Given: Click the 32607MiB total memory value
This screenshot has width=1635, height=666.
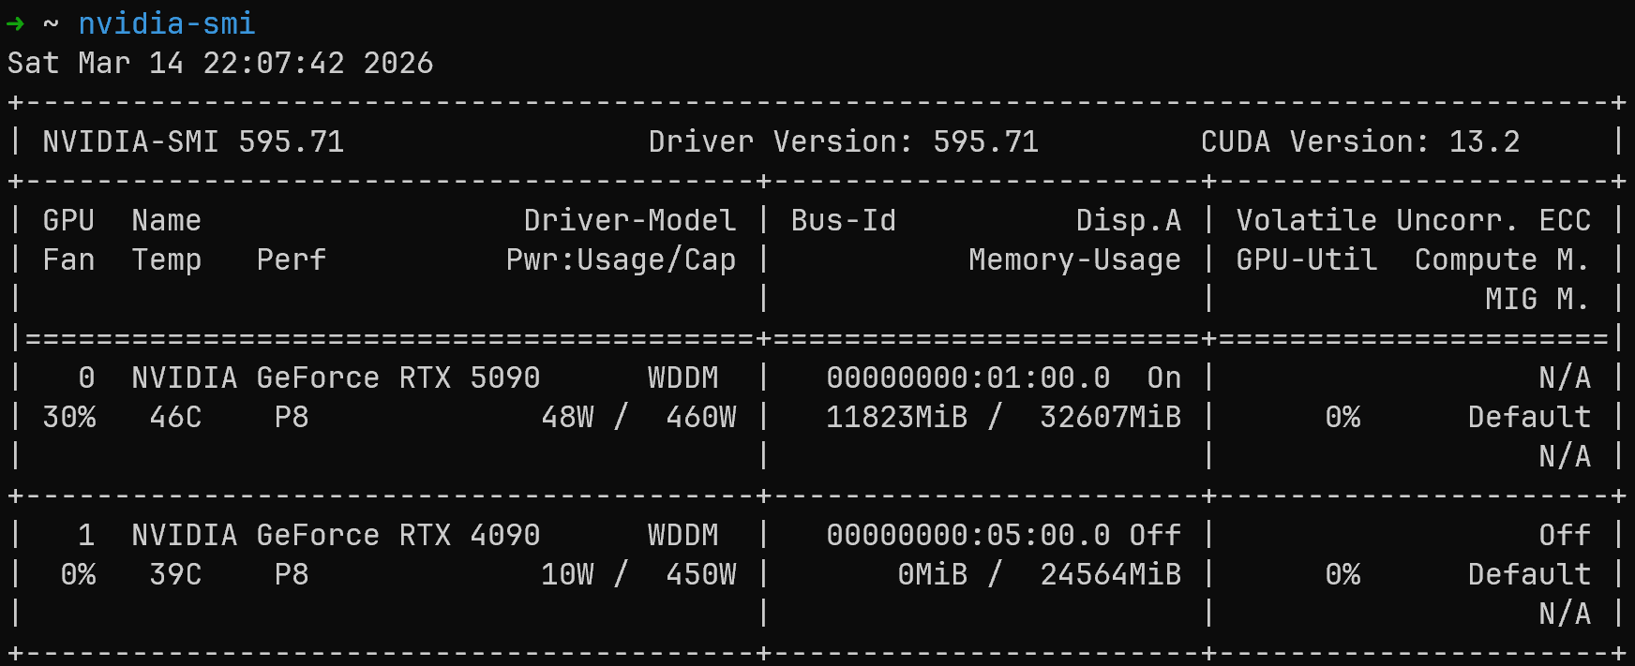Looking at the screenshot, I should [x=1111, y=417].
